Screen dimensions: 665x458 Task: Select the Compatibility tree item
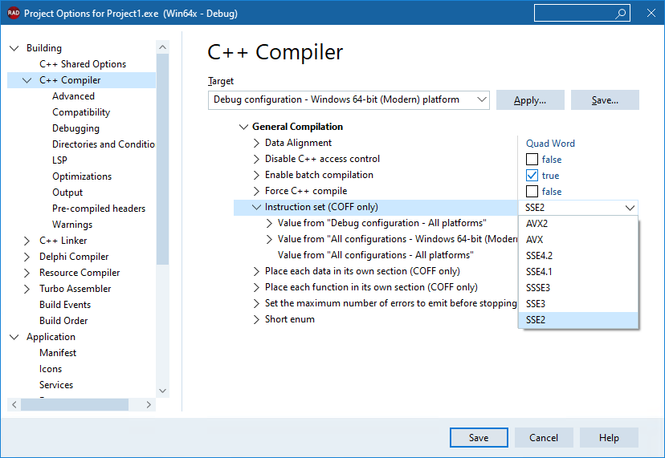point(81,113)
